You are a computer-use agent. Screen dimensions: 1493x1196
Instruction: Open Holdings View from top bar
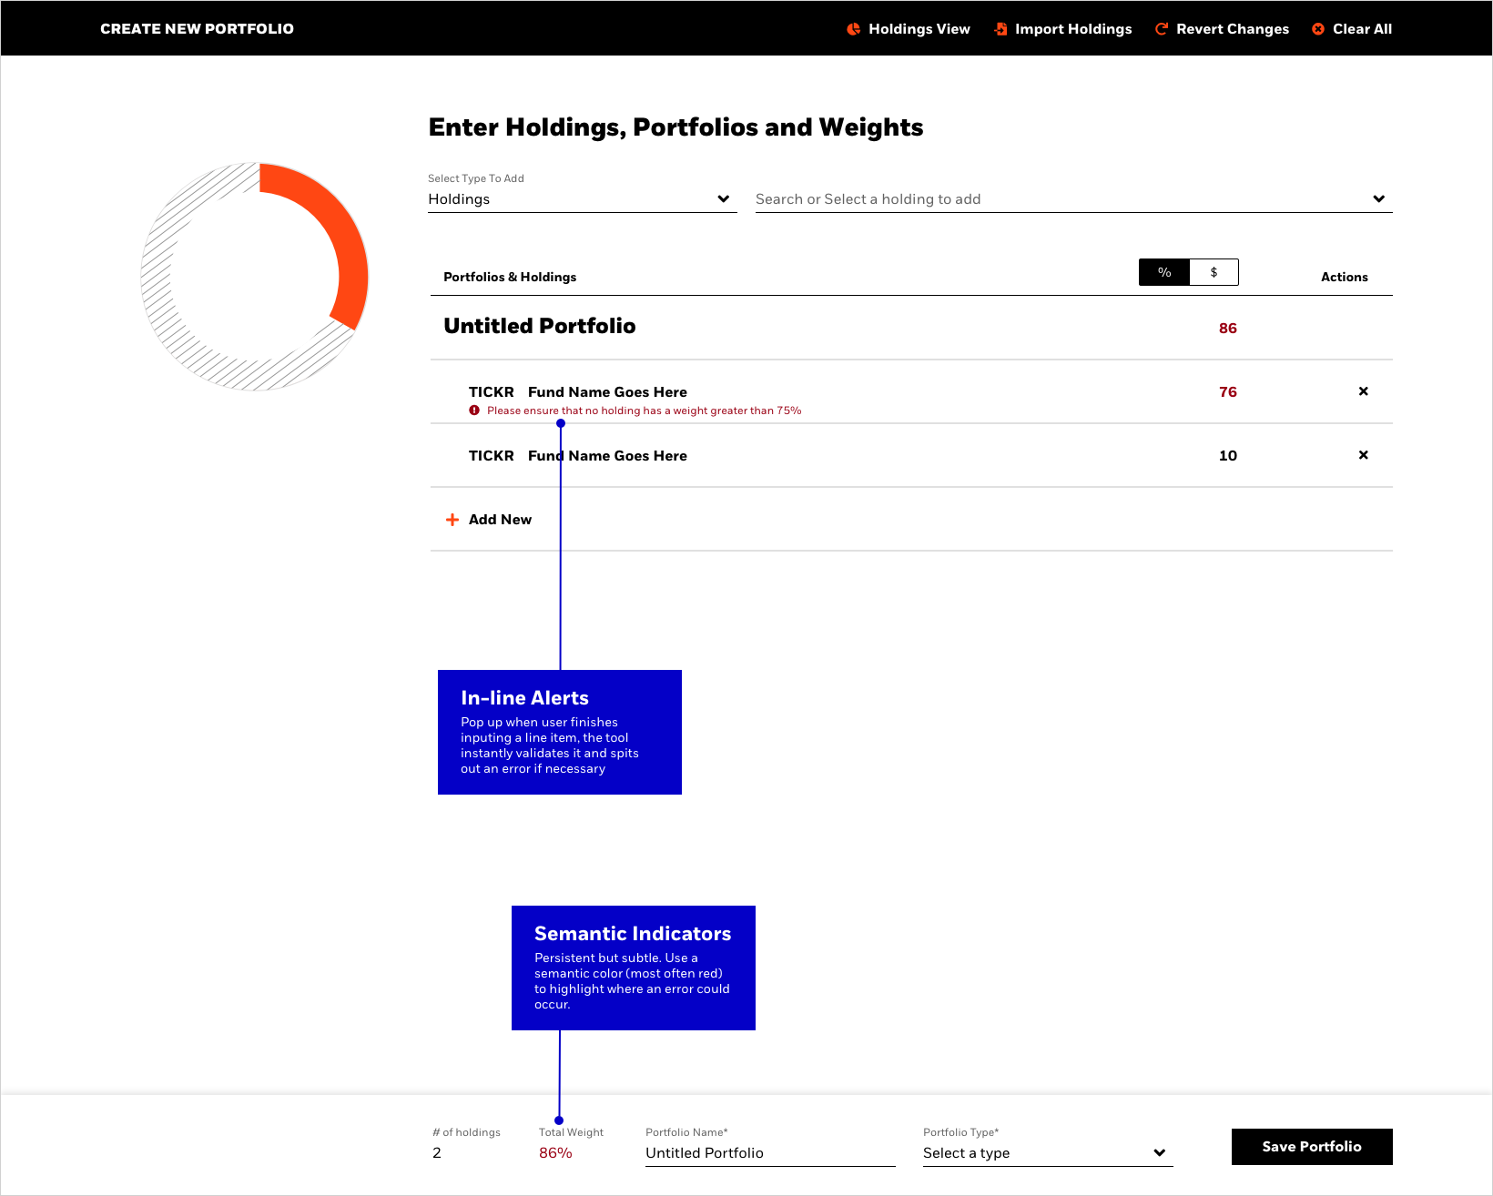pyautogui.click(x=909, y=29)
